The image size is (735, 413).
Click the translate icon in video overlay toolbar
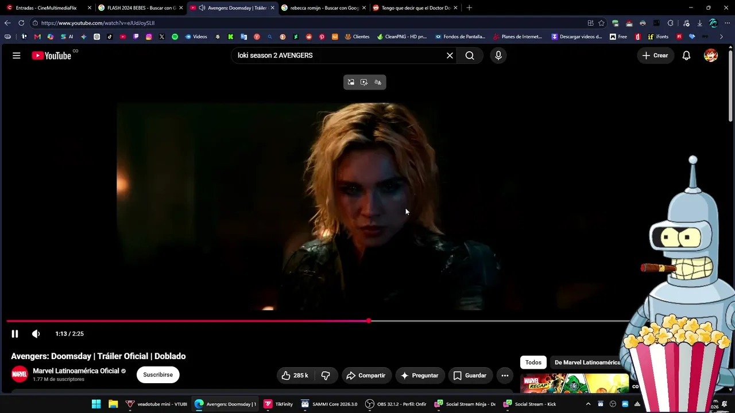coord(378,83)
